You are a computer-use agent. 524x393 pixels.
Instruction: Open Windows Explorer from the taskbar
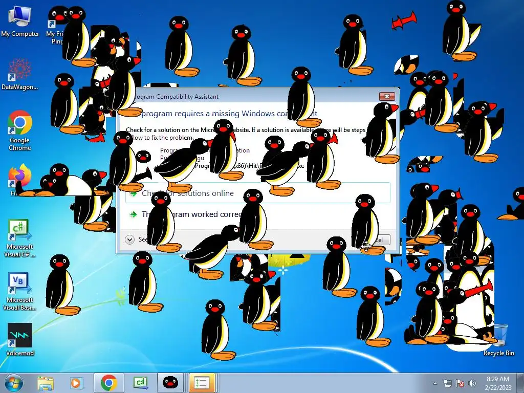(46, 383)
